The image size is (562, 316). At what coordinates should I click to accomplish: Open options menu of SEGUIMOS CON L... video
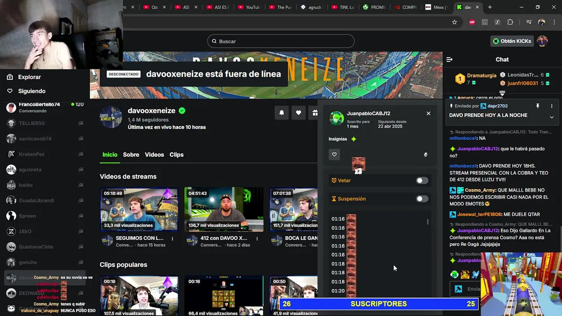pos(173,239)
